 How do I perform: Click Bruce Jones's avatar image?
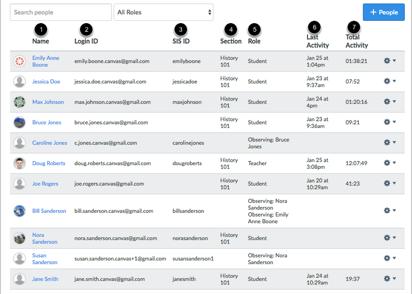click(x=19, y=123)
